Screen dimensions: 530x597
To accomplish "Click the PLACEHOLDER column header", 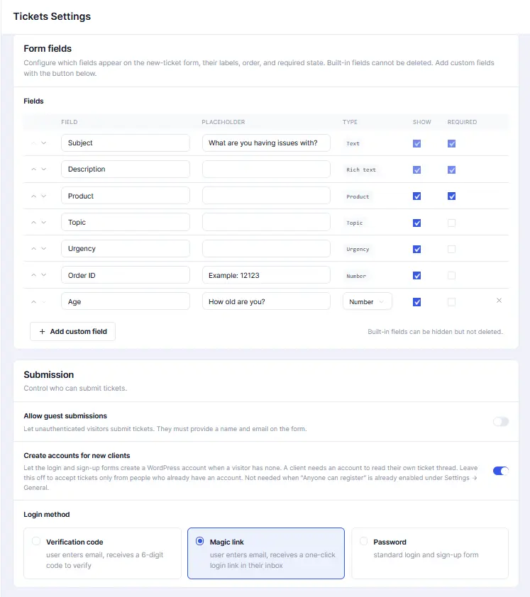I will click(223, 122).
